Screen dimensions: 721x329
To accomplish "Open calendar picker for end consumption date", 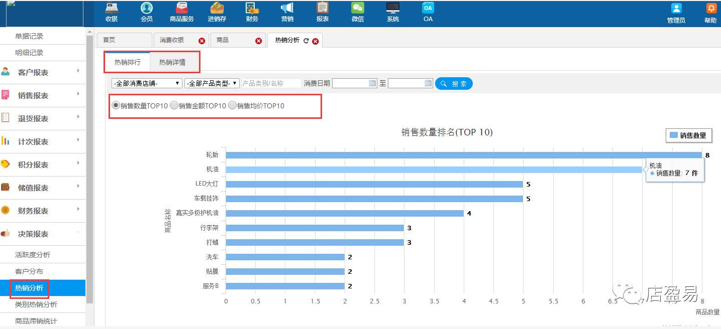I will click(x=429, y=83).
